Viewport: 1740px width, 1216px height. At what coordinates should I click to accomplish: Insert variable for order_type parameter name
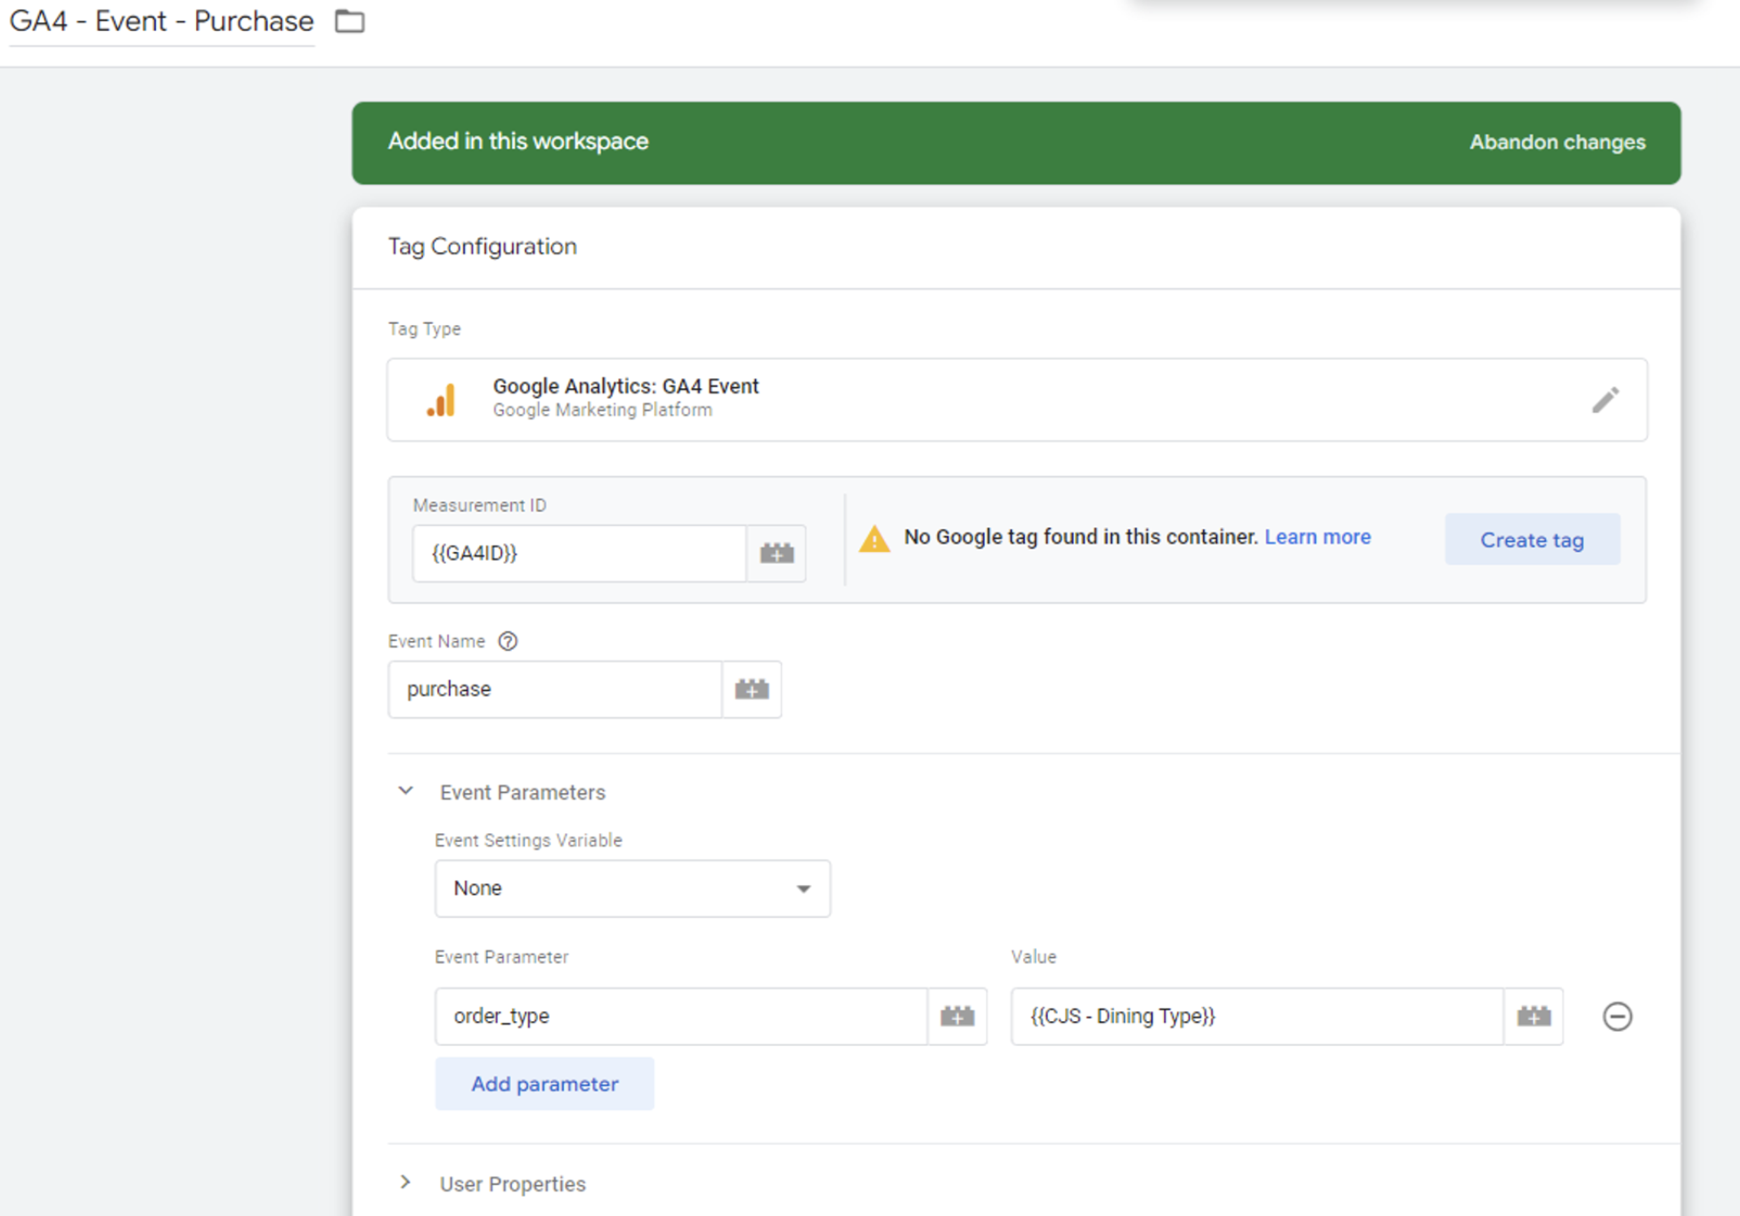pyautogui.click(x=957, y=1016)
